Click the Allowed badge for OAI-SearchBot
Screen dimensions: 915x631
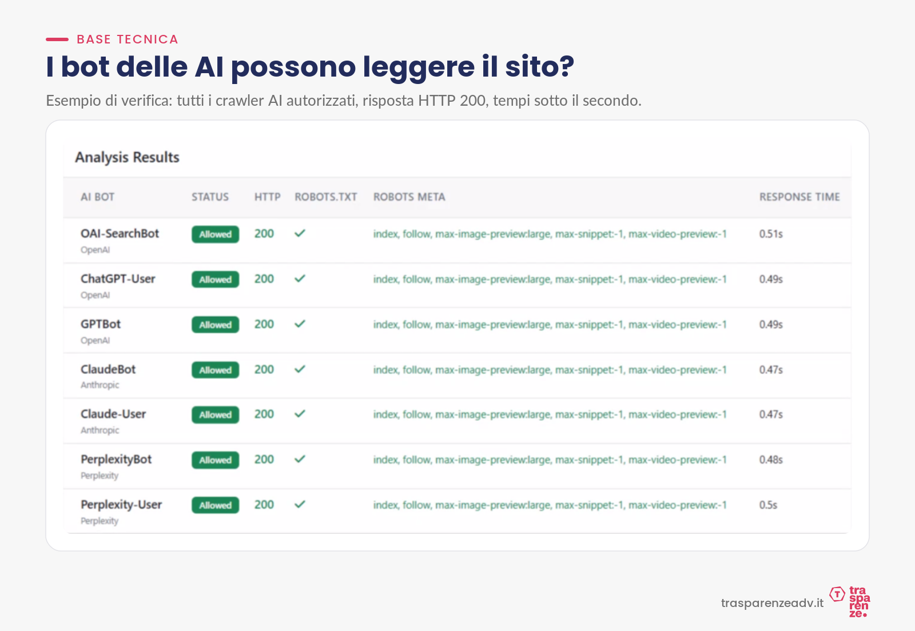(x=215, y=234)
